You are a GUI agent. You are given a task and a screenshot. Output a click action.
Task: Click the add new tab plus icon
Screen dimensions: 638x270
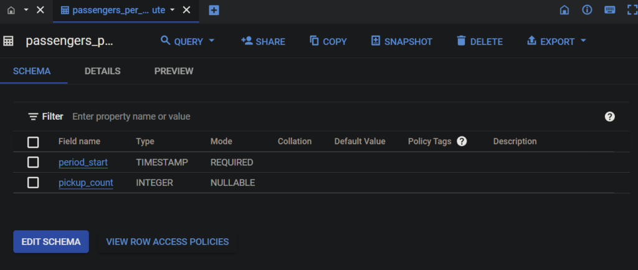click(x=214, y=11)
